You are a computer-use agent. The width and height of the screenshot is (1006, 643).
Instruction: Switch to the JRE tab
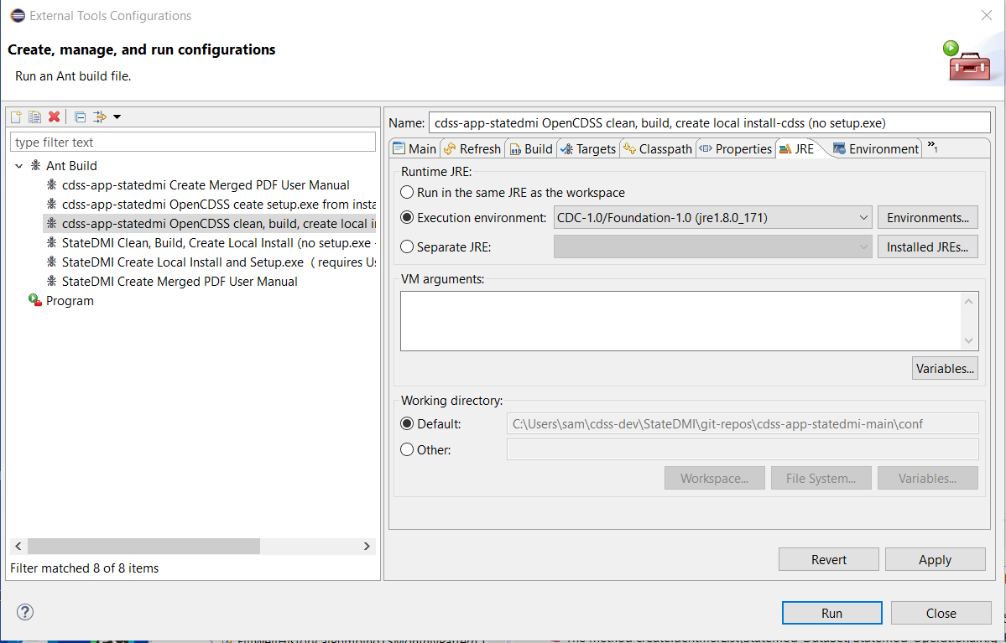[x=797, y=148]
